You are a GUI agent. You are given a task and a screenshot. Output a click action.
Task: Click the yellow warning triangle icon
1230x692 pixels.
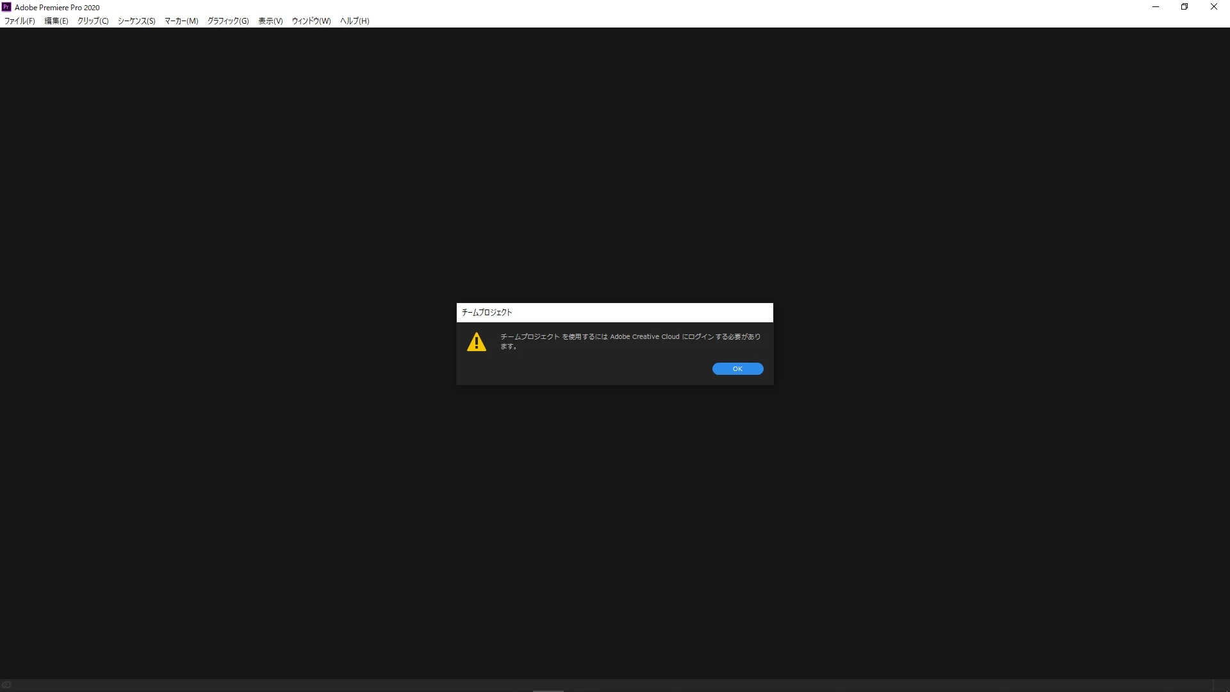(x=477, y=342)
